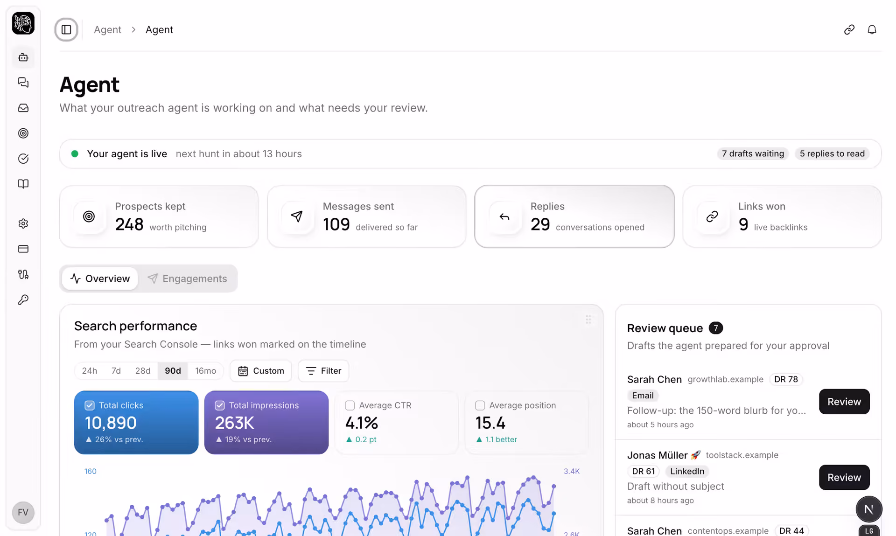Screen dimensions: 896x536
Task: Click the 7 drafts waiting badge
Action: tap(753, 153)
